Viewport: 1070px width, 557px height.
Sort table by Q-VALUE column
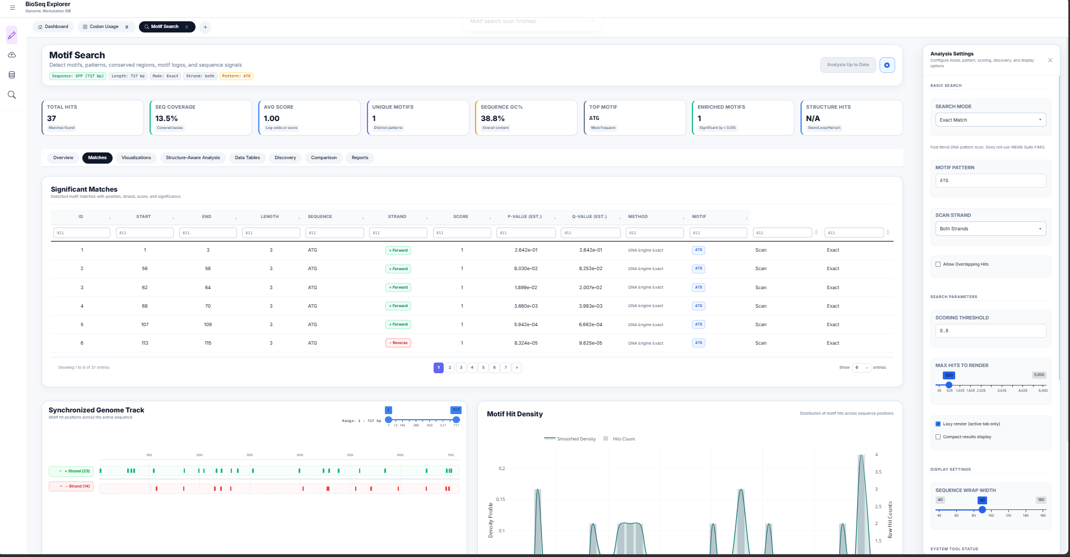(589, 216)
